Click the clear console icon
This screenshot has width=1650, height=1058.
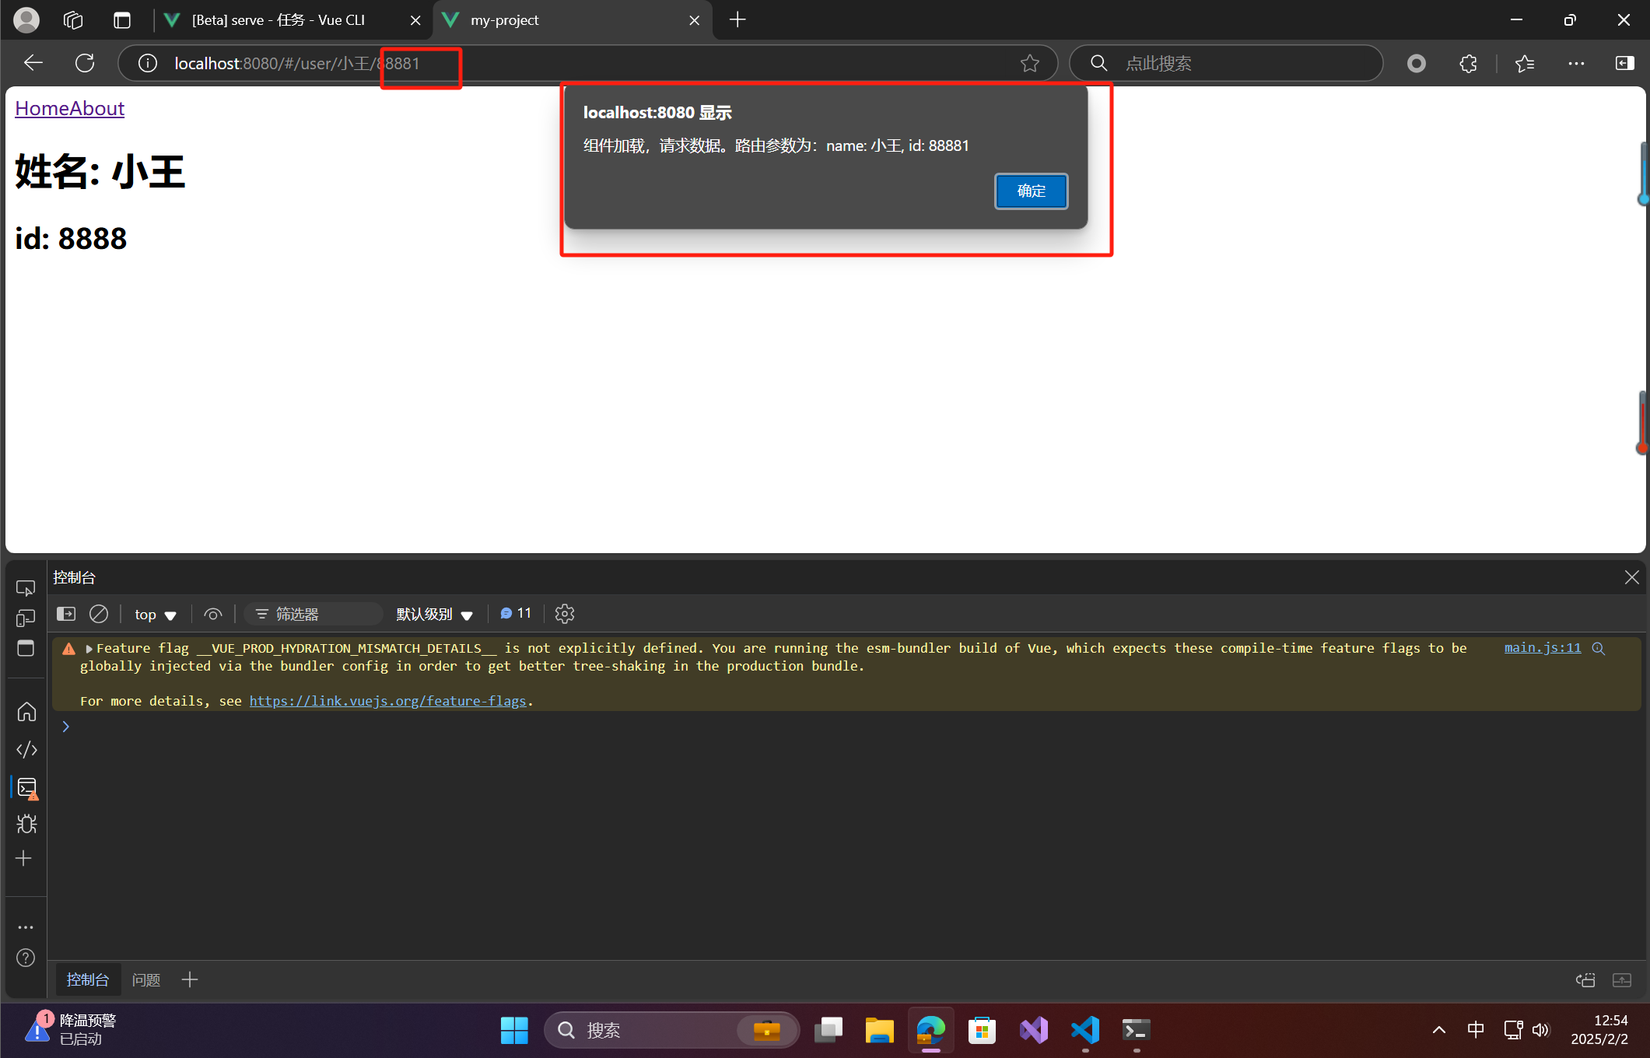coord(99,614)
